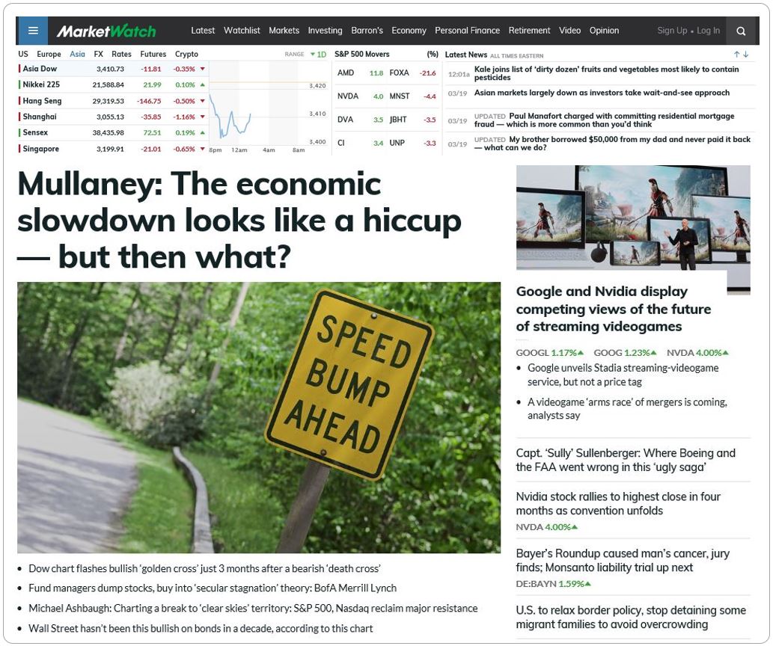Select the Singapore index row
Image resolution: width=773 pixels, height=646 pixels.
pyautogui.click(x=112, y=149)
